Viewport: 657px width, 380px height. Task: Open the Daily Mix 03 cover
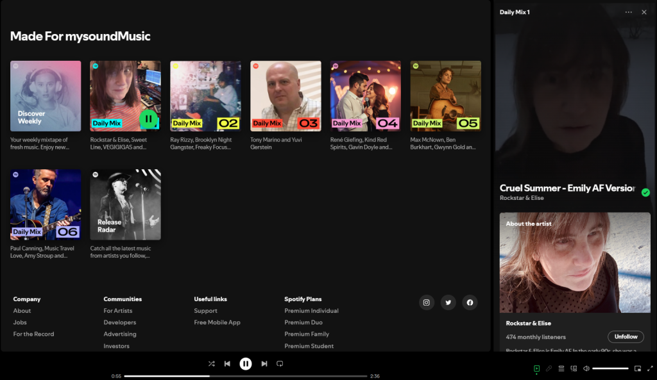pos(286,96)
